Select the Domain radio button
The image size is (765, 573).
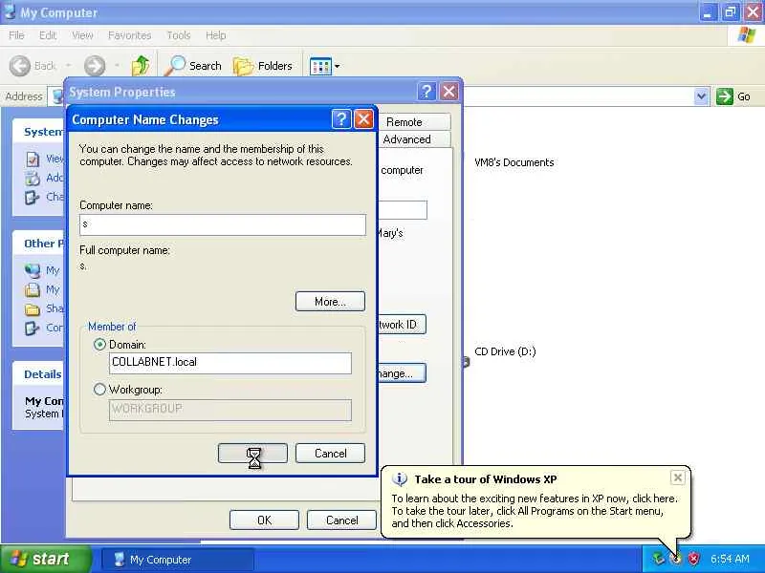coord(99,345)
